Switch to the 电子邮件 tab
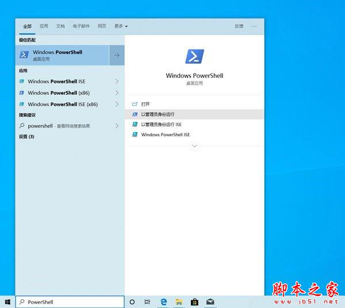Screen dimensions: 345x308 coord(81,26)
